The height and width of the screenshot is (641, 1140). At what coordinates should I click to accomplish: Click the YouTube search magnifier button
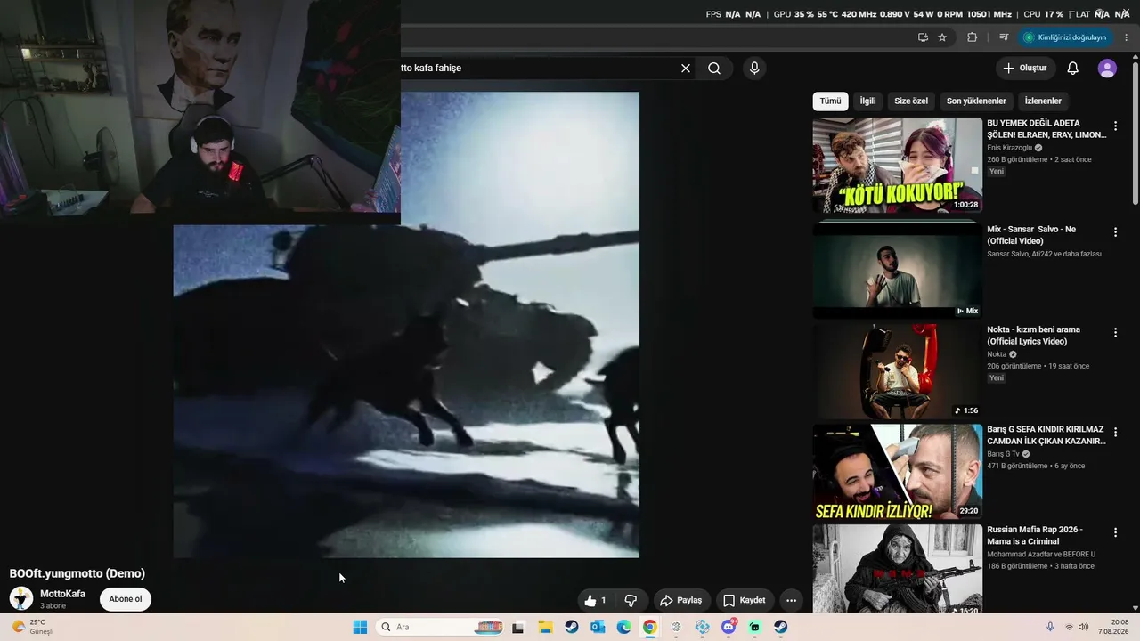pos(714,68)
